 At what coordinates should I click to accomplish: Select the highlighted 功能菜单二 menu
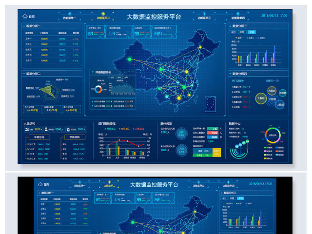point(103,18)
